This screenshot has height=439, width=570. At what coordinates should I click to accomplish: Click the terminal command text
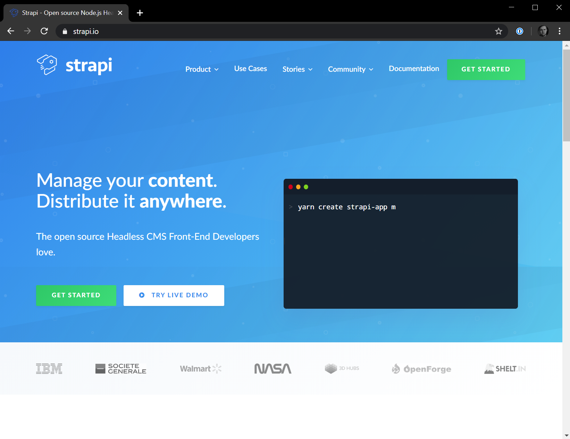click(347, 207)
